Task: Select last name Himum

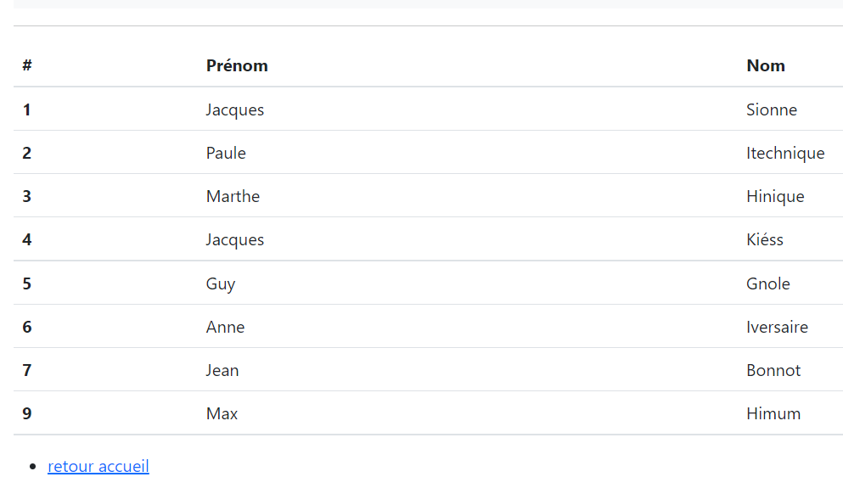Action: [x=773, y=413]
